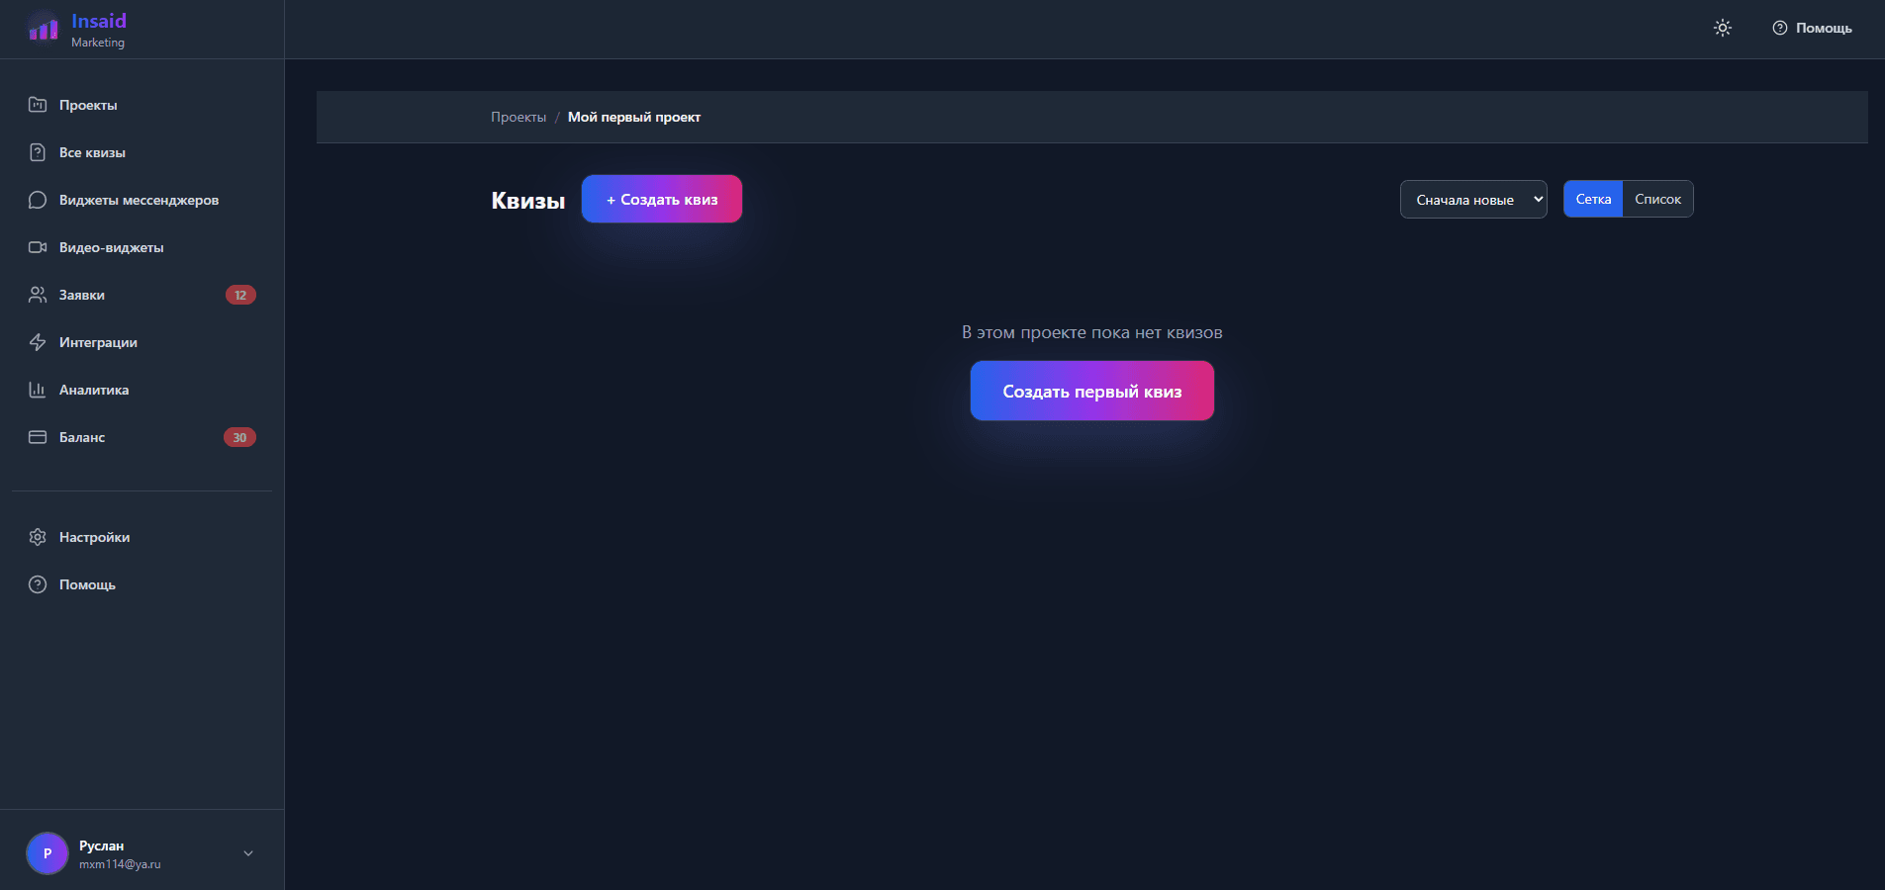This screenshot has height=890, width=1885.
Task: Click the + Создать квиз button
Action: point(662,199)
